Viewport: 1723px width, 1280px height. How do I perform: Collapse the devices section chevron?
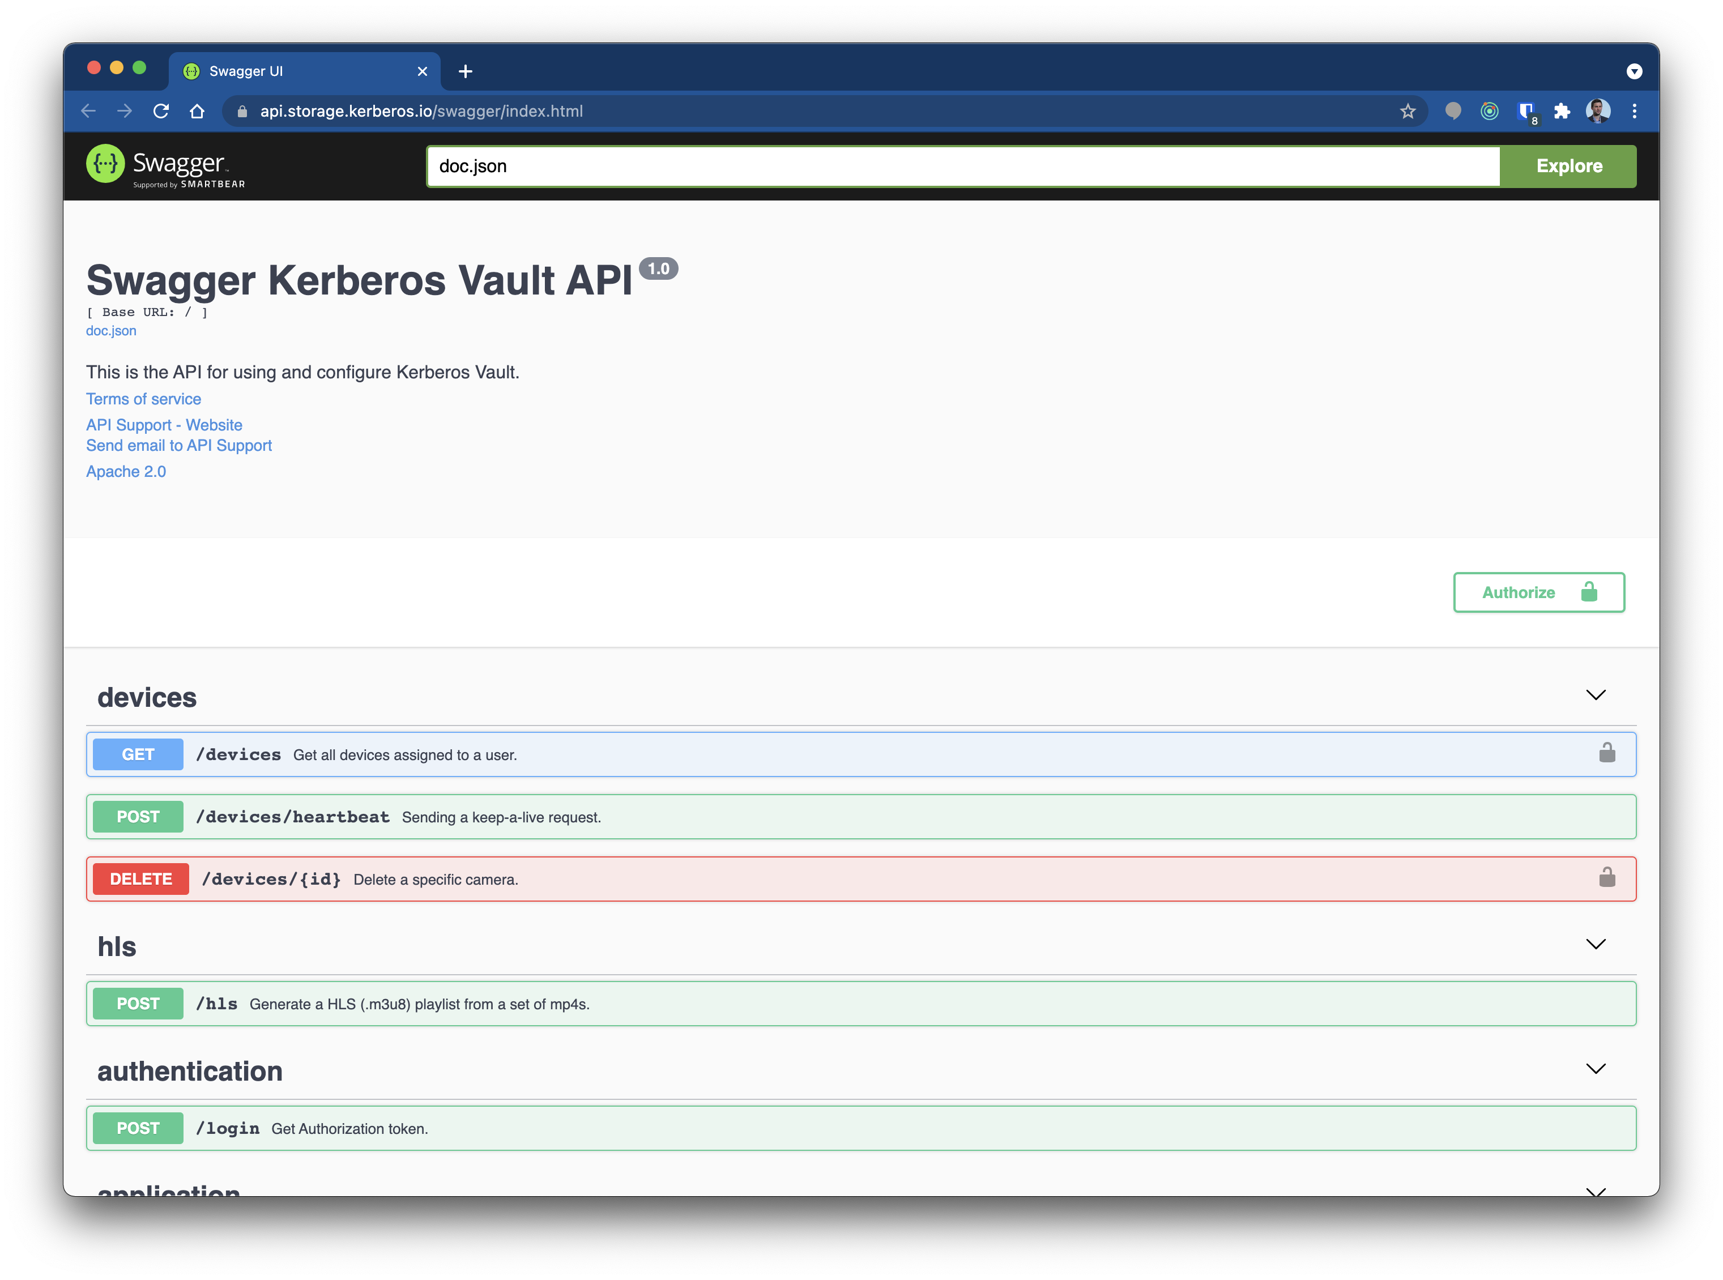coord(1596,695)
